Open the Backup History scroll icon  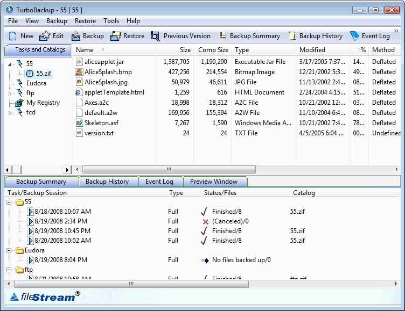(x=292, y=36)
